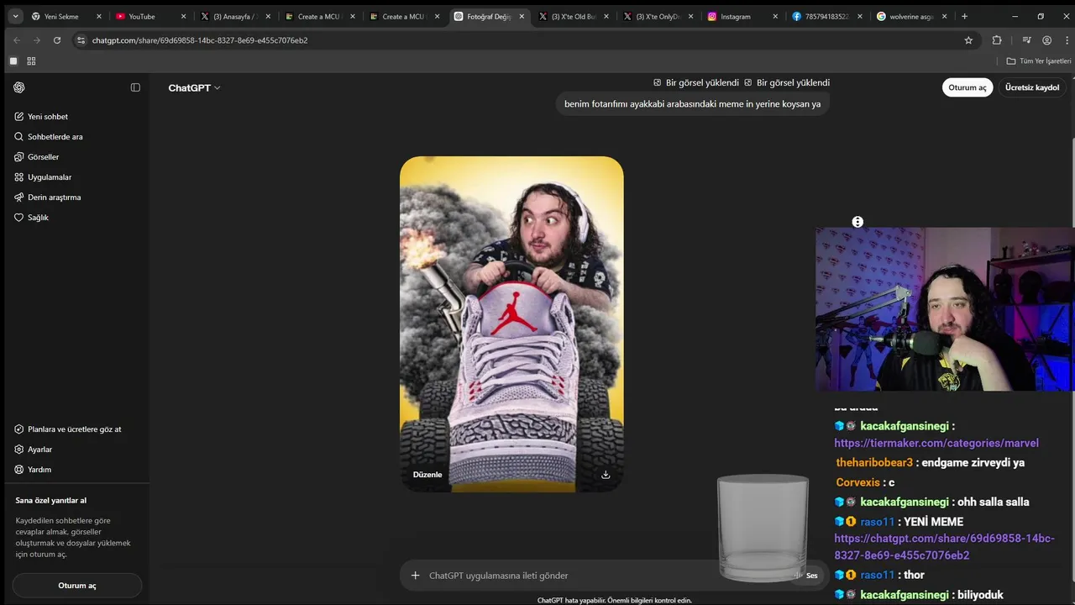Image resolution: width=1075 pixels, height=605 pixels.
Task: Open the browser extensions puzzle icon
Action: tap(997, 40)
